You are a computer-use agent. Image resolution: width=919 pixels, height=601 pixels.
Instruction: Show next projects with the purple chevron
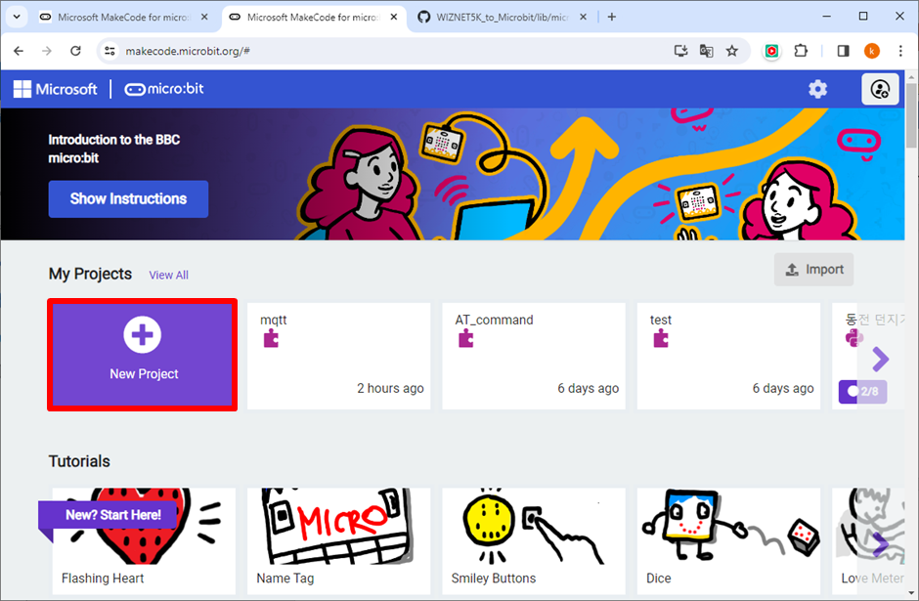pyautogui.click(x=880, y=359)
